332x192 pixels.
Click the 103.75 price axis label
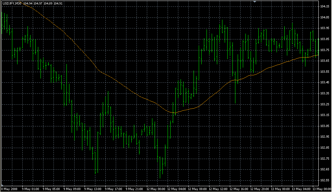325,50
